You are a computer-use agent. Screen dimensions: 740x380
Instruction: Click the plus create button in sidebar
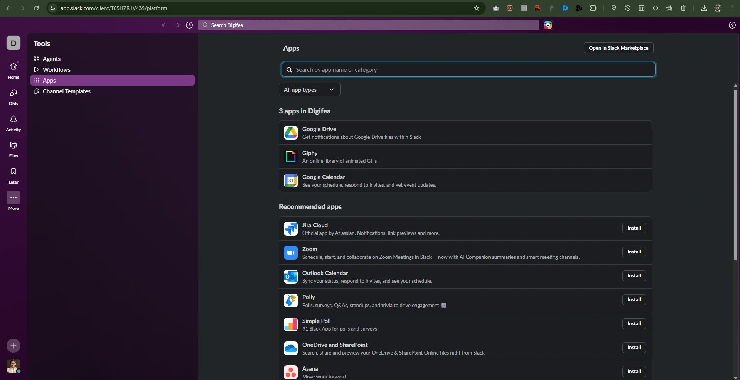pyautogui.click(x=13, y=346)
